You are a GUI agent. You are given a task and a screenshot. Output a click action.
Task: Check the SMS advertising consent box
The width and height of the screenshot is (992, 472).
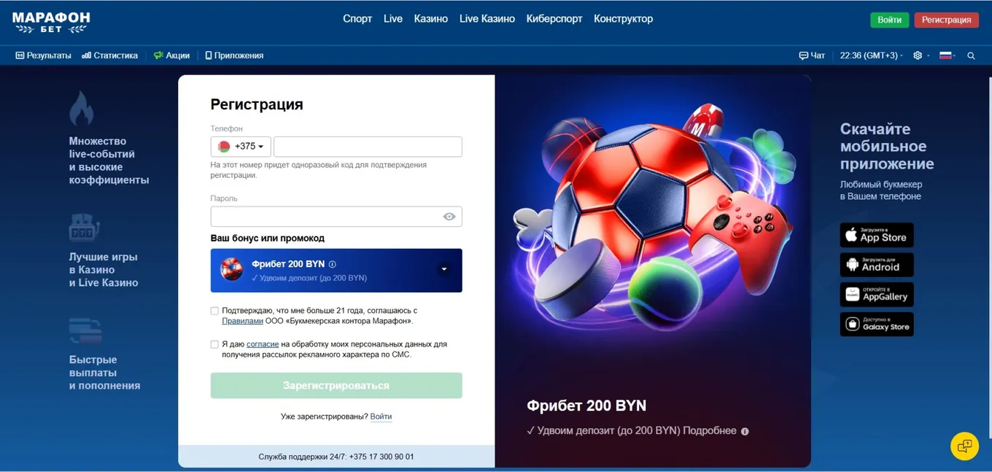click(214, 344)
